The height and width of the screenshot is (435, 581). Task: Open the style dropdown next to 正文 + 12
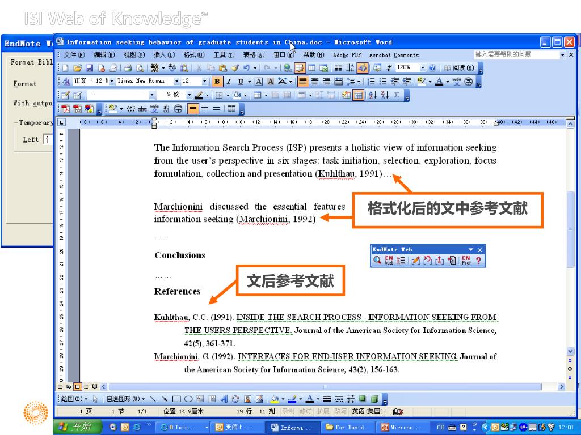click(112, 81)
